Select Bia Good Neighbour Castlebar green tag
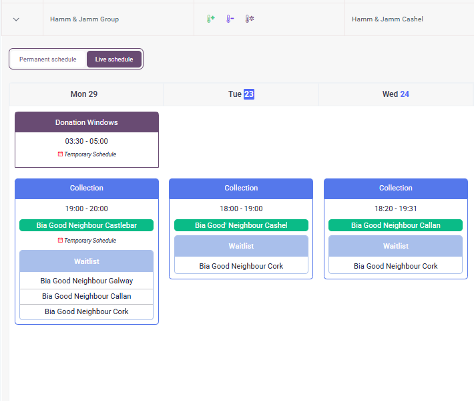Screen dimensions: 474x401 87,225
